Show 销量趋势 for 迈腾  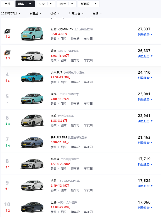click(145, 208)
